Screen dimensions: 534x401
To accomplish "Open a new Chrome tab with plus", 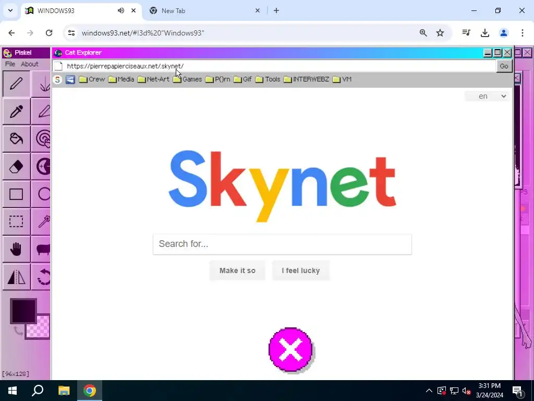I will (x=276, y=10).
